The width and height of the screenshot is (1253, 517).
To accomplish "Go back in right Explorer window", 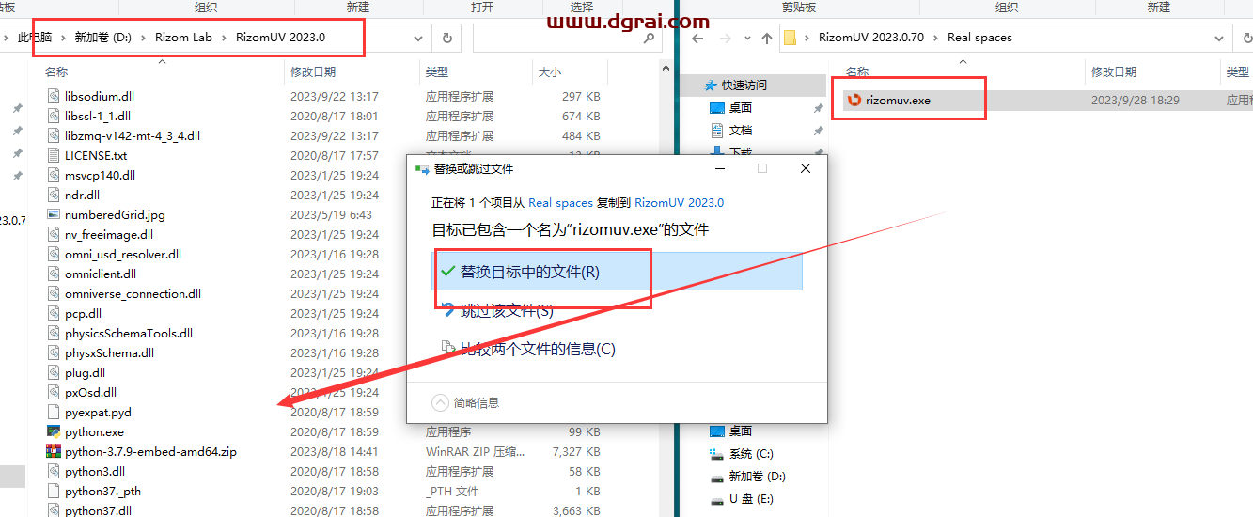I will pyautogui.click(x=697, y=39).
